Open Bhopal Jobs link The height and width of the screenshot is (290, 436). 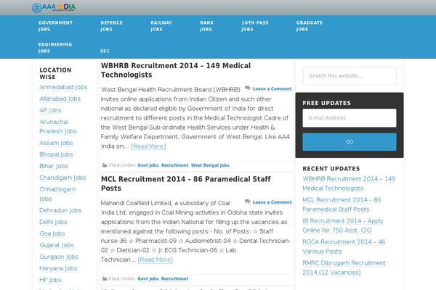click(56, 154)
